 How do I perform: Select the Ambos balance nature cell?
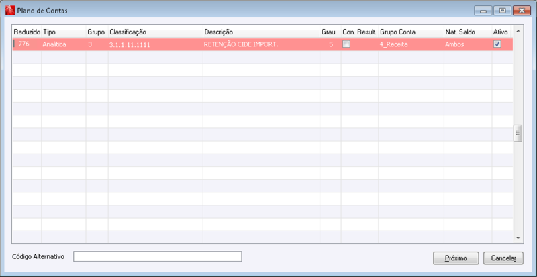coord(468,44)
